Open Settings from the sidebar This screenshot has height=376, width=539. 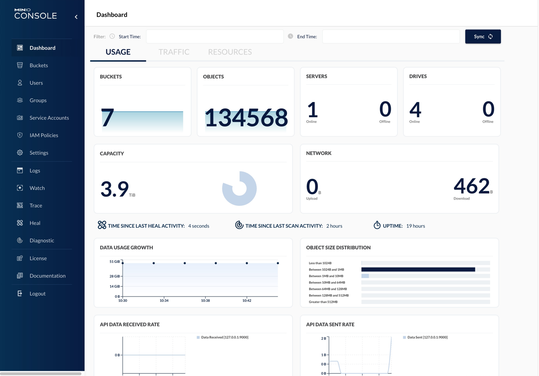pos(42,153)
